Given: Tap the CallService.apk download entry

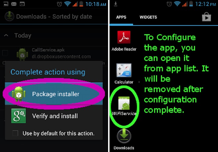Looking at the screenshot, I should (54, 53).
